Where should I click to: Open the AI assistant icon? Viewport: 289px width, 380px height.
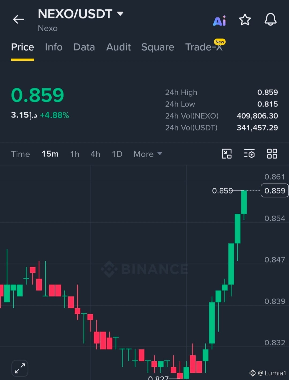tap(220, 21)
